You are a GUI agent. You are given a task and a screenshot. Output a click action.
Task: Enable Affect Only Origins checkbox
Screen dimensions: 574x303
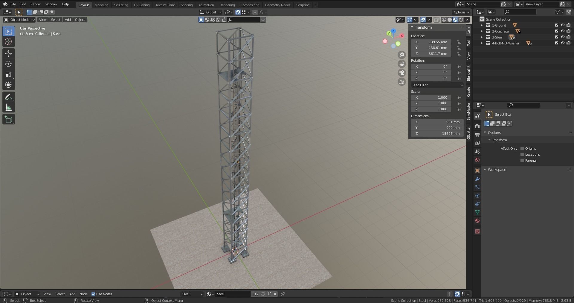[x=522, y=149]
